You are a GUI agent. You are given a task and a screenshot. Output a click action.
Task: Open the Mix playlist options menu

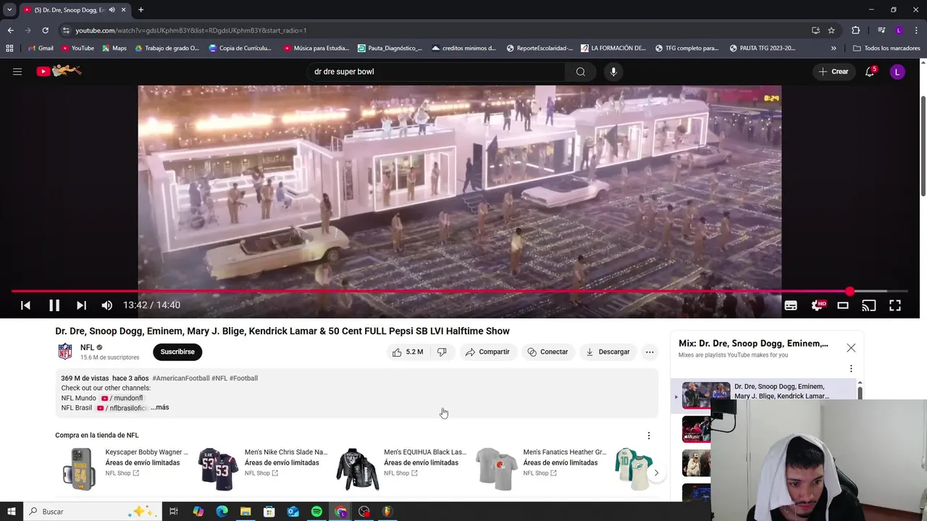851,368
